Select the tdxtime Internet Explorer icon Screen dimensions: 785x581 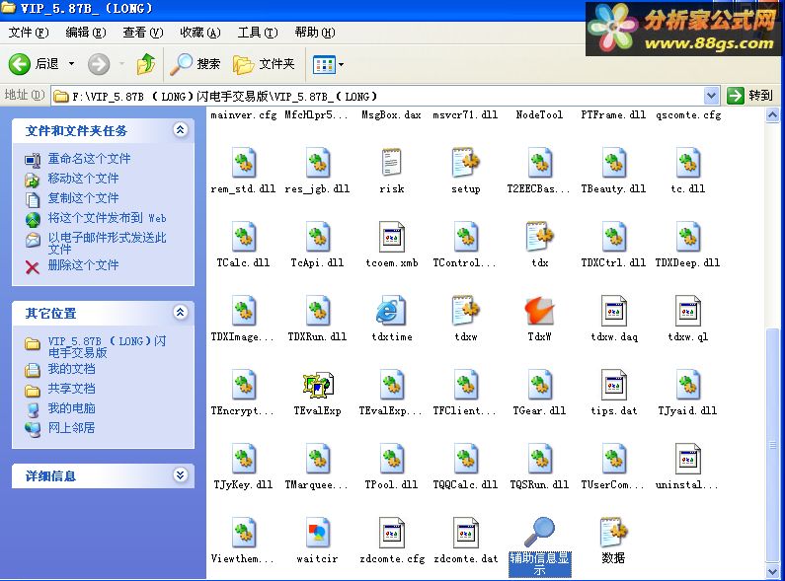tap(391, 311)
